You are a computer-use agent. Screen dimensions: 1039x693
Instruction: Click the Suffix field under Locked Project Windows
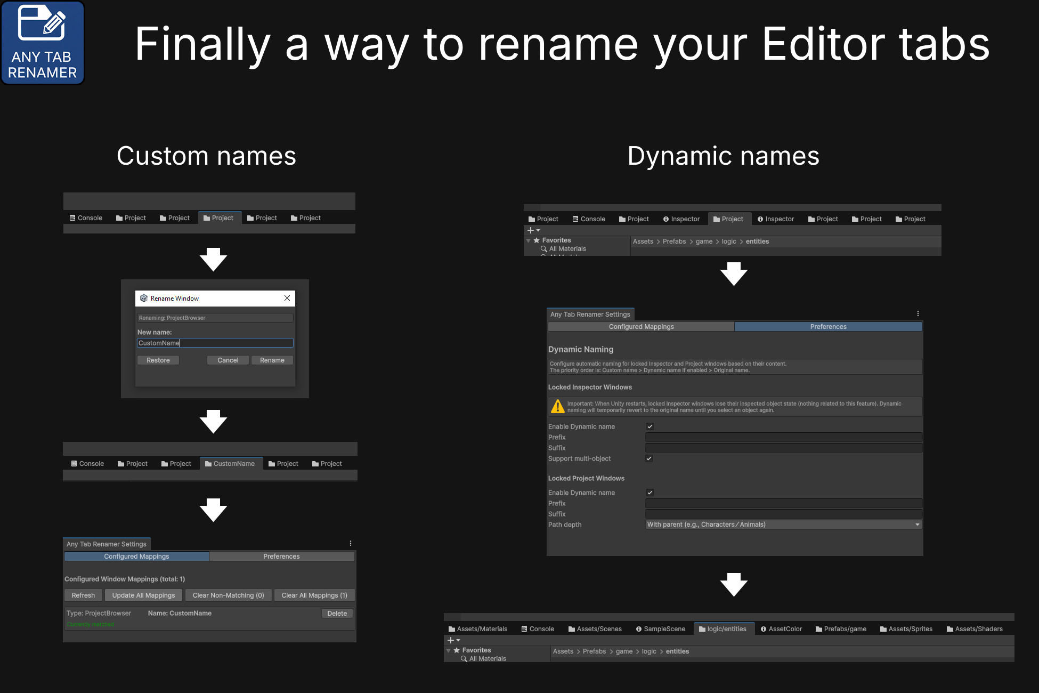point(784,514)
